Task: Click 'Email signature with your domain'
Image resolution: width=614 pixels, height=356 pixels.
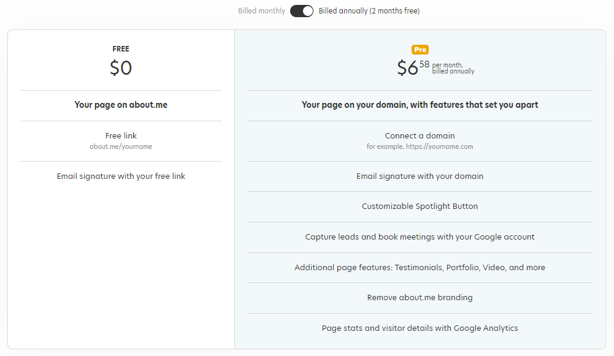Action: tap(420, 176)
